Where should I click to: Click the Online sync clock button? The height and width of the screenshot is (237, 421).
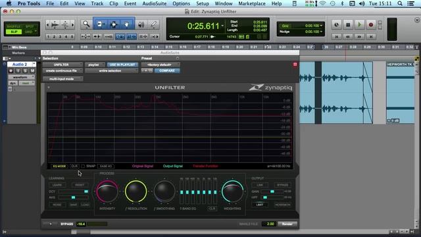336,25
